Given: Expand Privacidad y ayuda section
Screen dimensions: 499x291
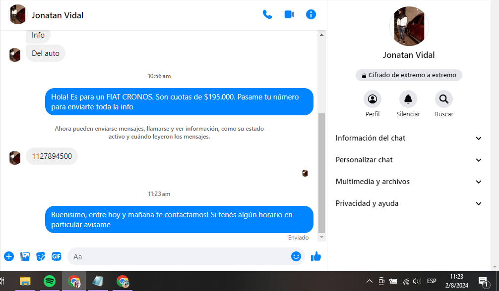Looking at the screenshot, I should pyautogui.click(x=409, y=203).
